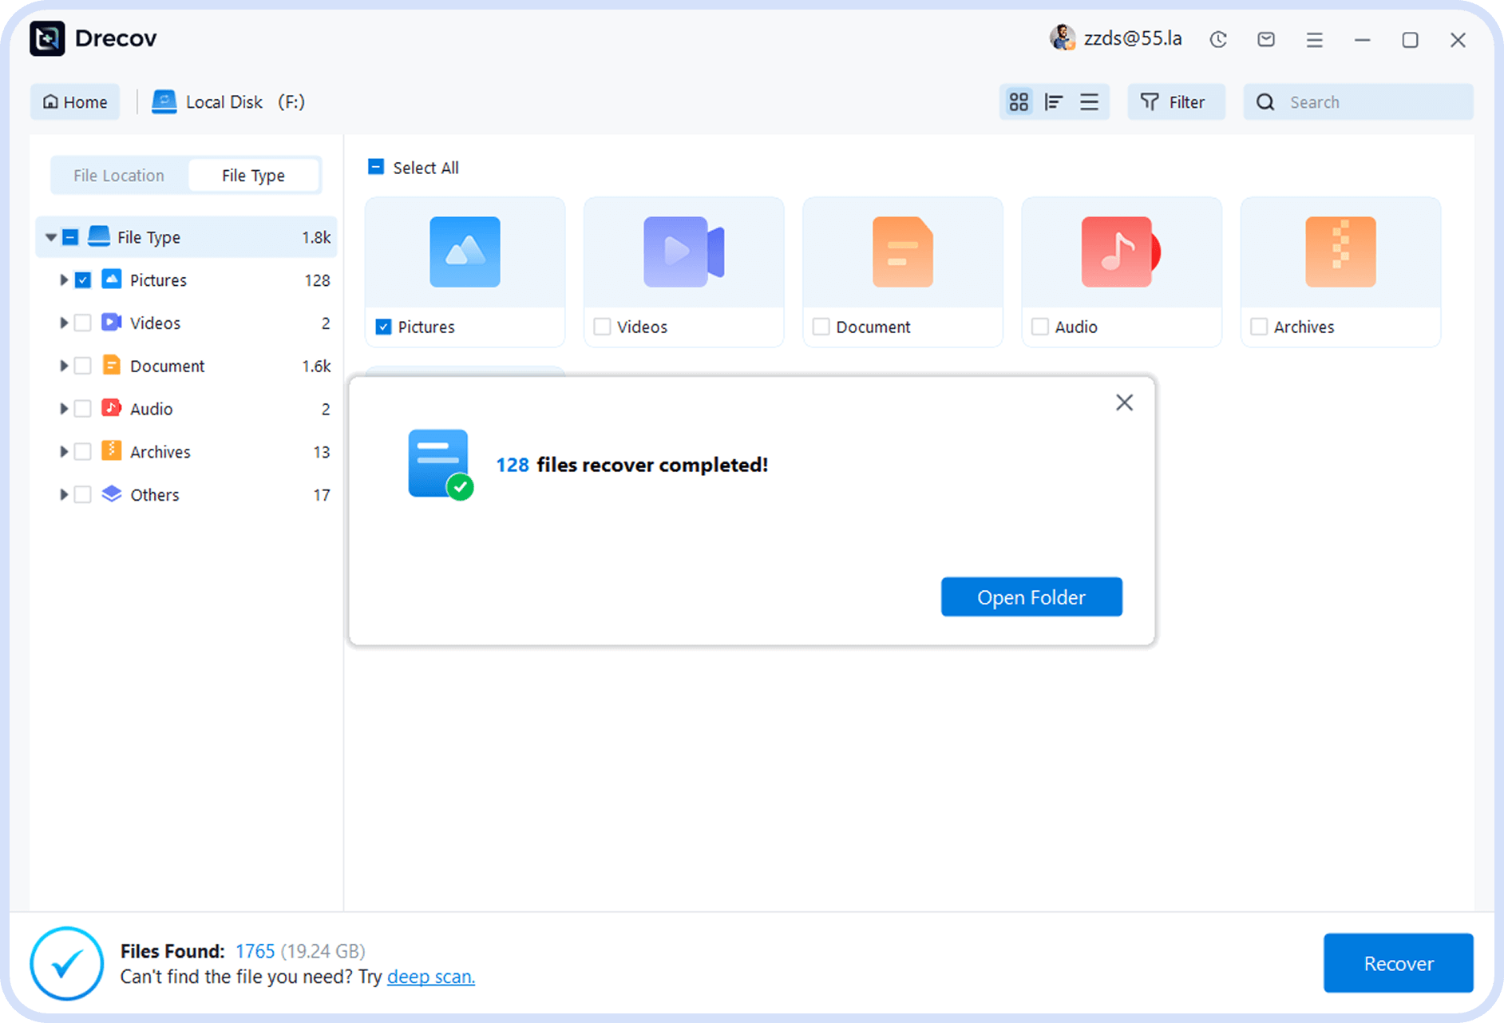Check the Document checkbox in sidebar
This screenshot has width=1504, height=1023.
[x=83, y=366]
